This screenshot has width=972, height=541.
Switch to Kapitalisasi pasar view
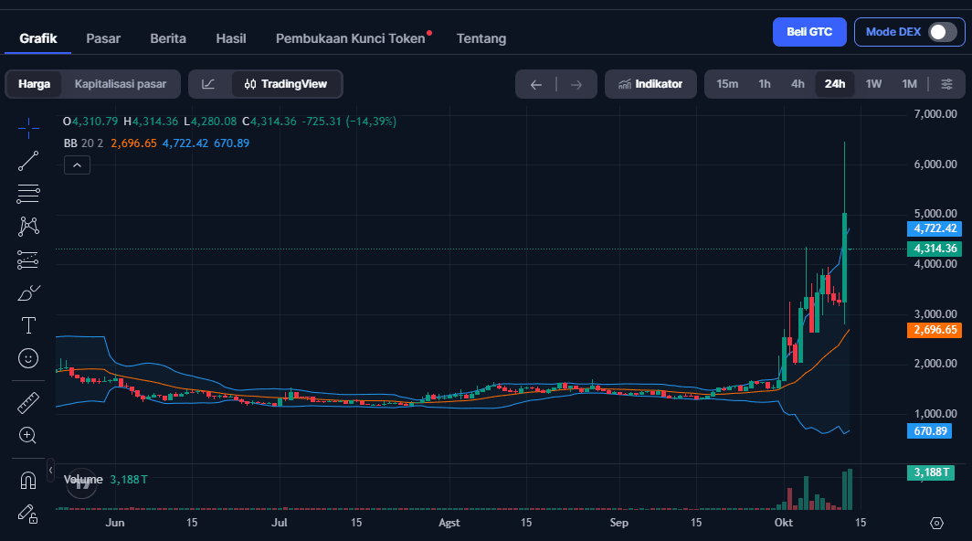coord(121,84)
